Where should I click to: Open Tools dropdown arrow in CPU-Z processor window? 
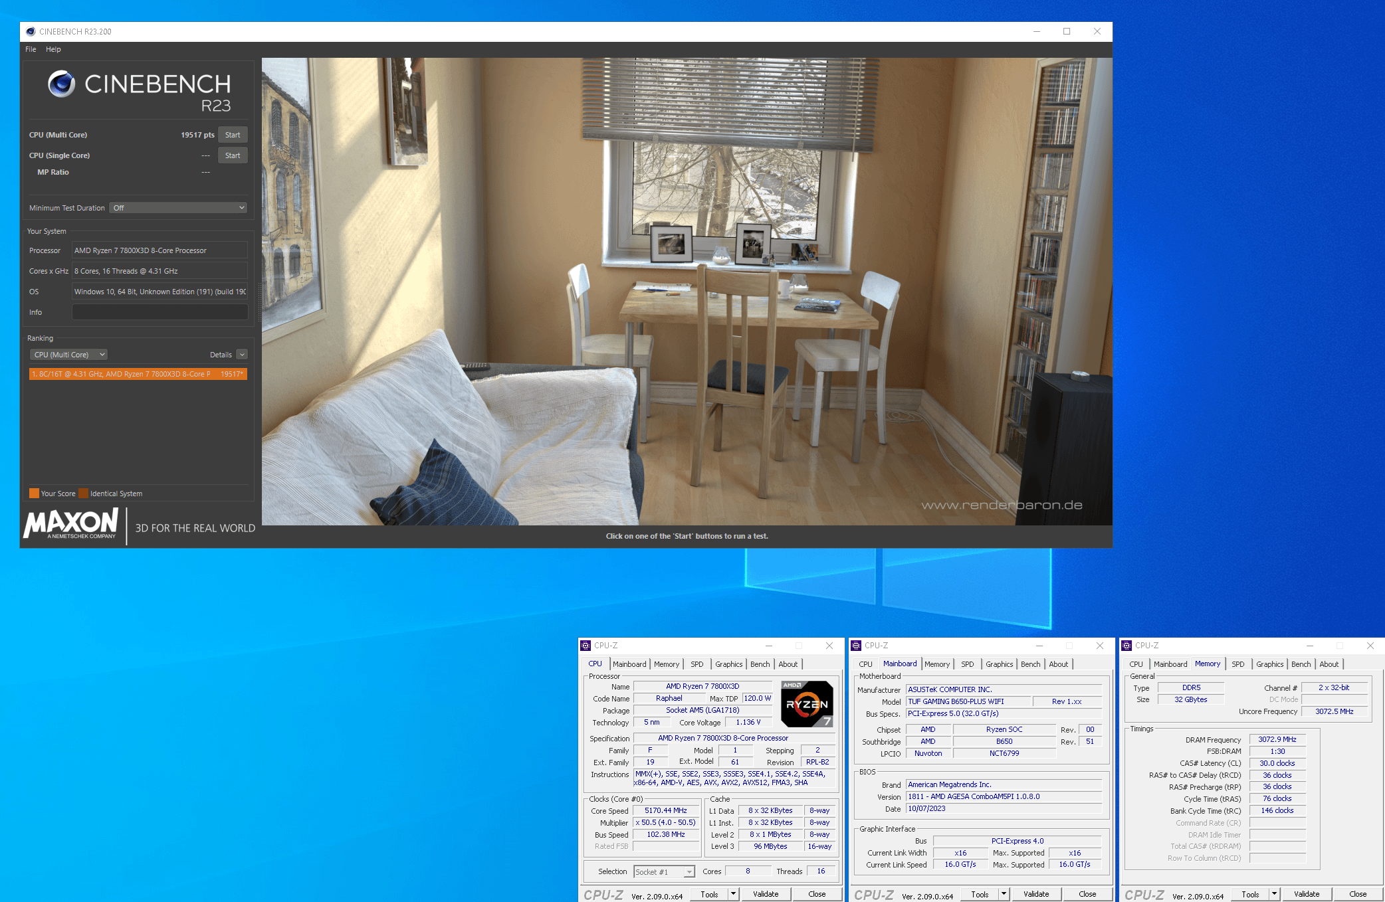point(734,894)
